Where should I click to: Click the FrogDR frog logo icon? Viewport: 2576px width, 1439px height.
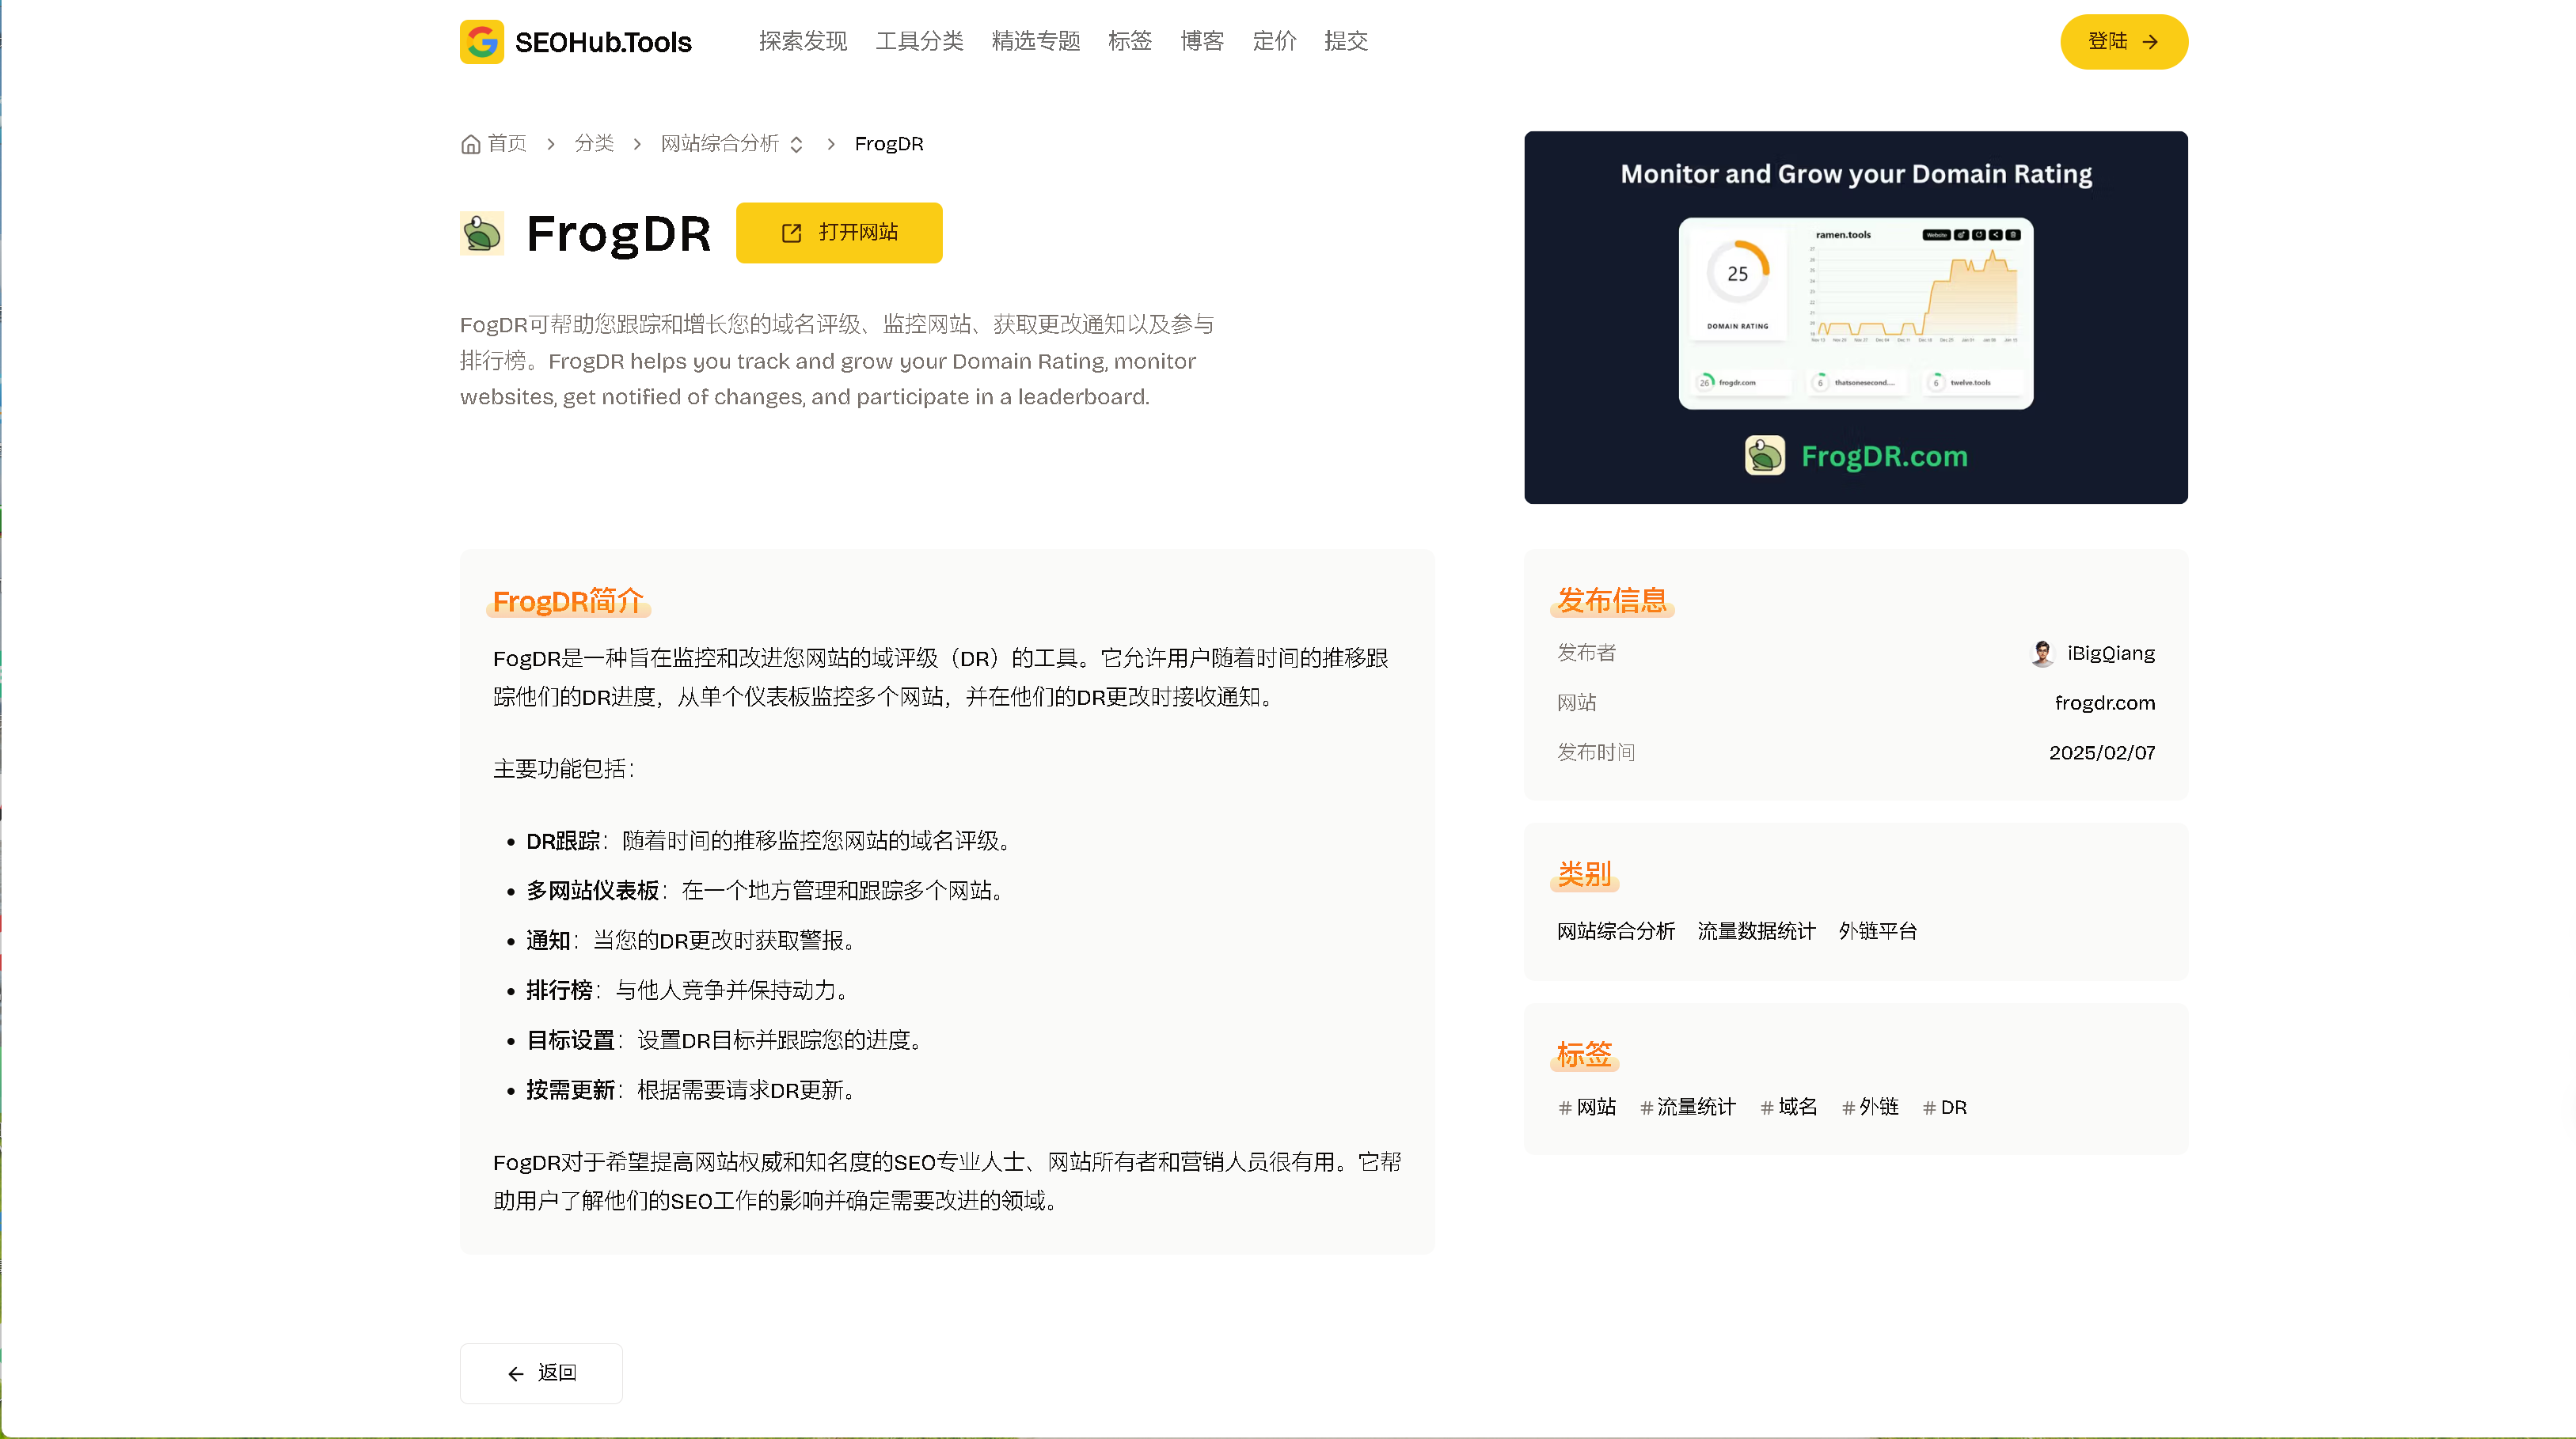click(x=481, y=233)
